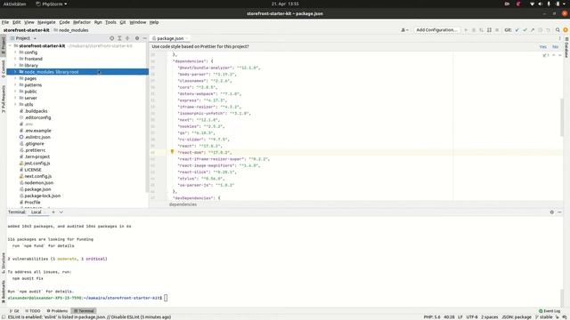Click the Git push arrow icon
The width and height of the screenshot is (570, 320).
533,30
